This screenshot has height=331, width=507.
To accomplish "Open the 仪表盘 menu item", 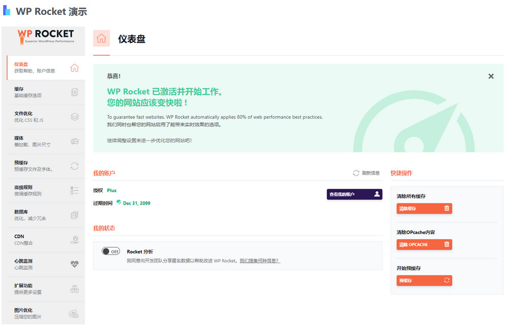I will click(x=45, y=67).
